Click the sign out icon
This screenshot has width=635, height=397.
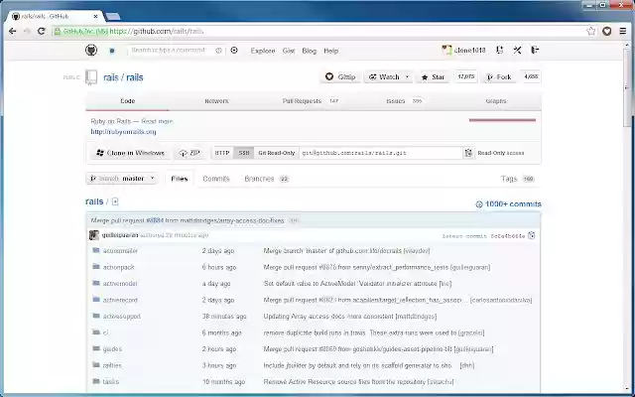pos(535,50)
